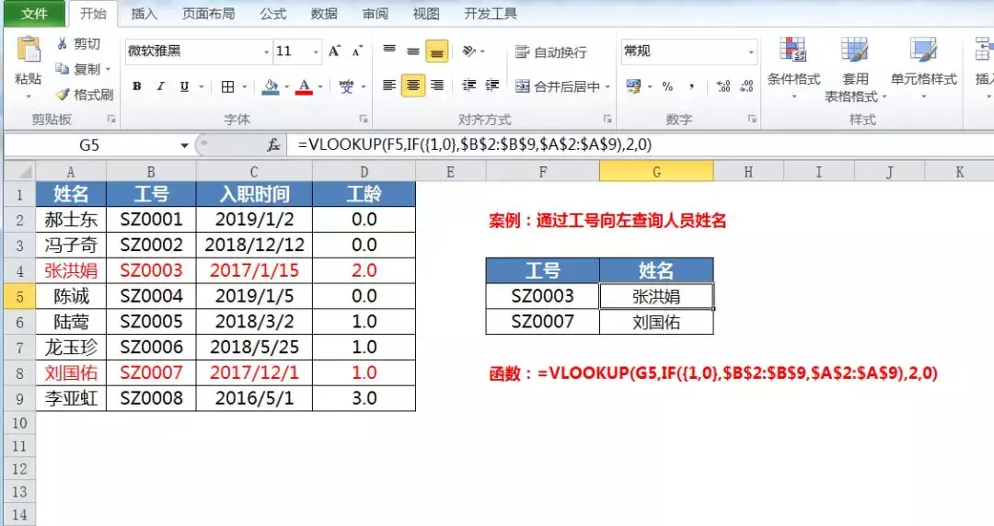Apply fill color bucket

coord(271,86)
